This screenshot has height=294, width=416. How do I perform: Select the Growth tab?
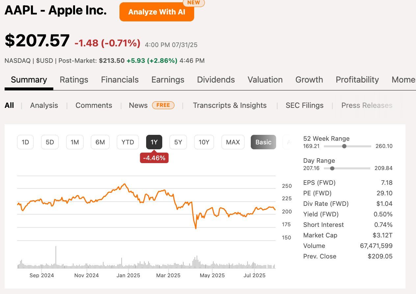click(x=309, y=80)
